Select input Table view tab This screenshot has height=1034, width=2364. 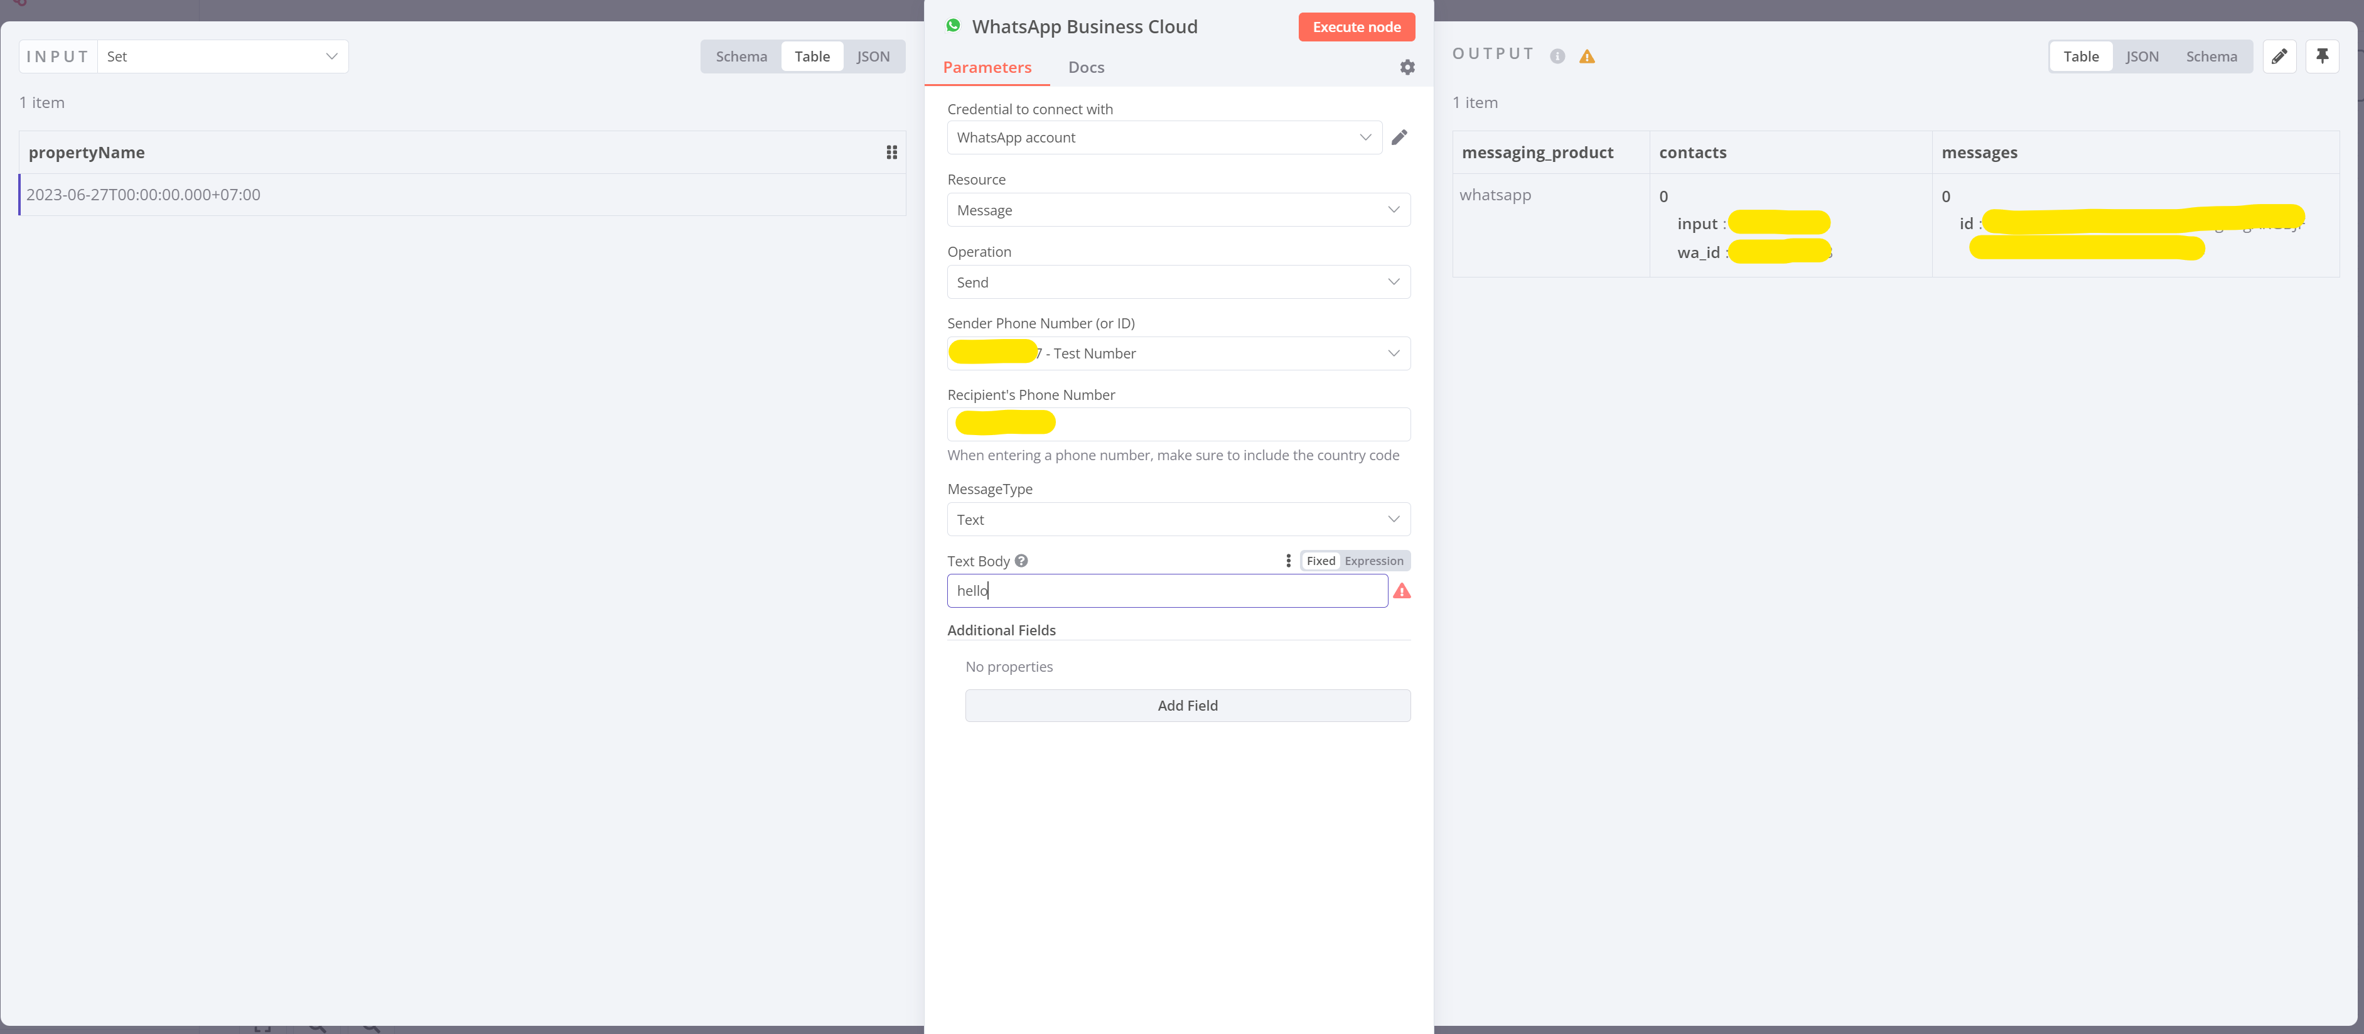click(811, 56)
